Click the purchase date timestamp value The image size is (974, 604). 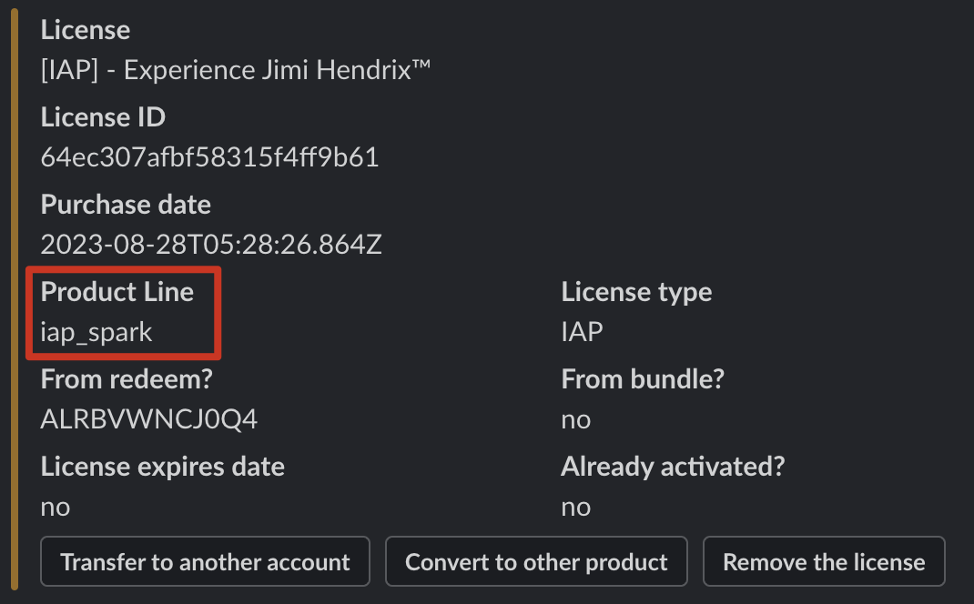211,245
